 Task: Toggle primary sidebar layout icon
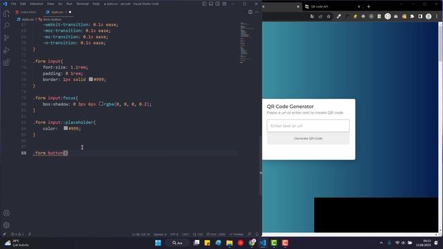204,3
